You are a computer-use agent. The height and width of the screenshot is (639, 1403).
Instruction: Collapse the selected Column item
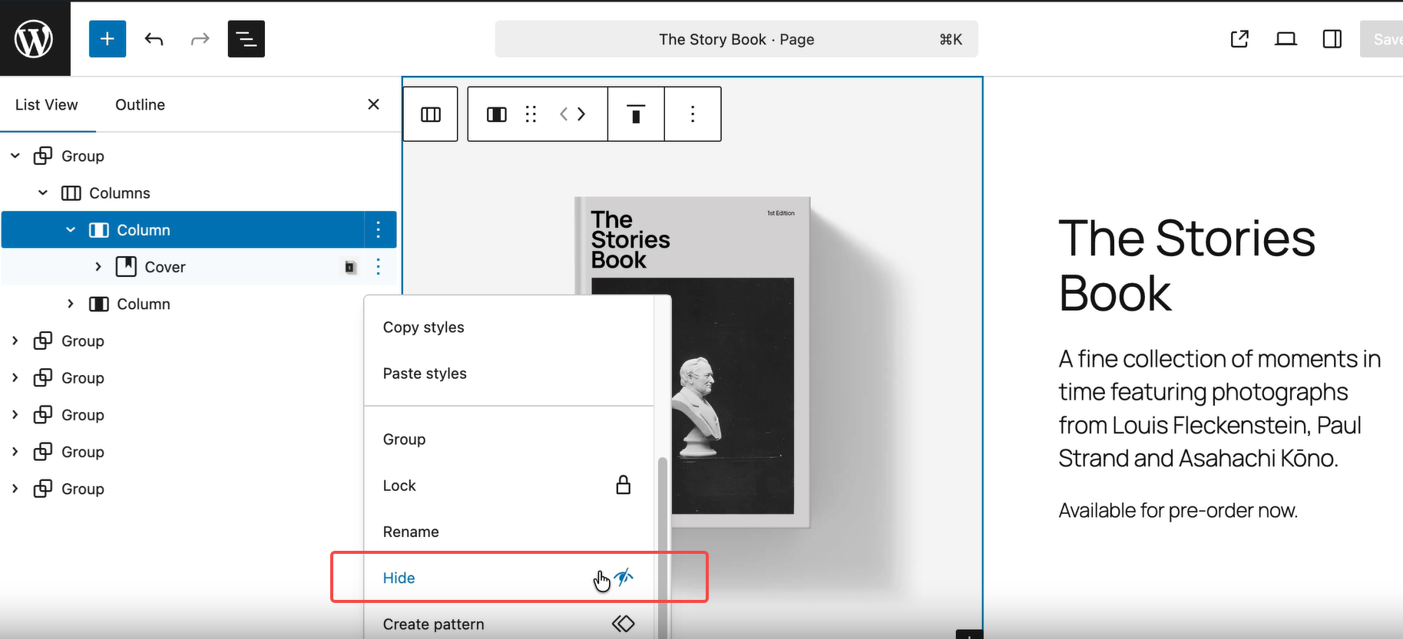(71, 229)
